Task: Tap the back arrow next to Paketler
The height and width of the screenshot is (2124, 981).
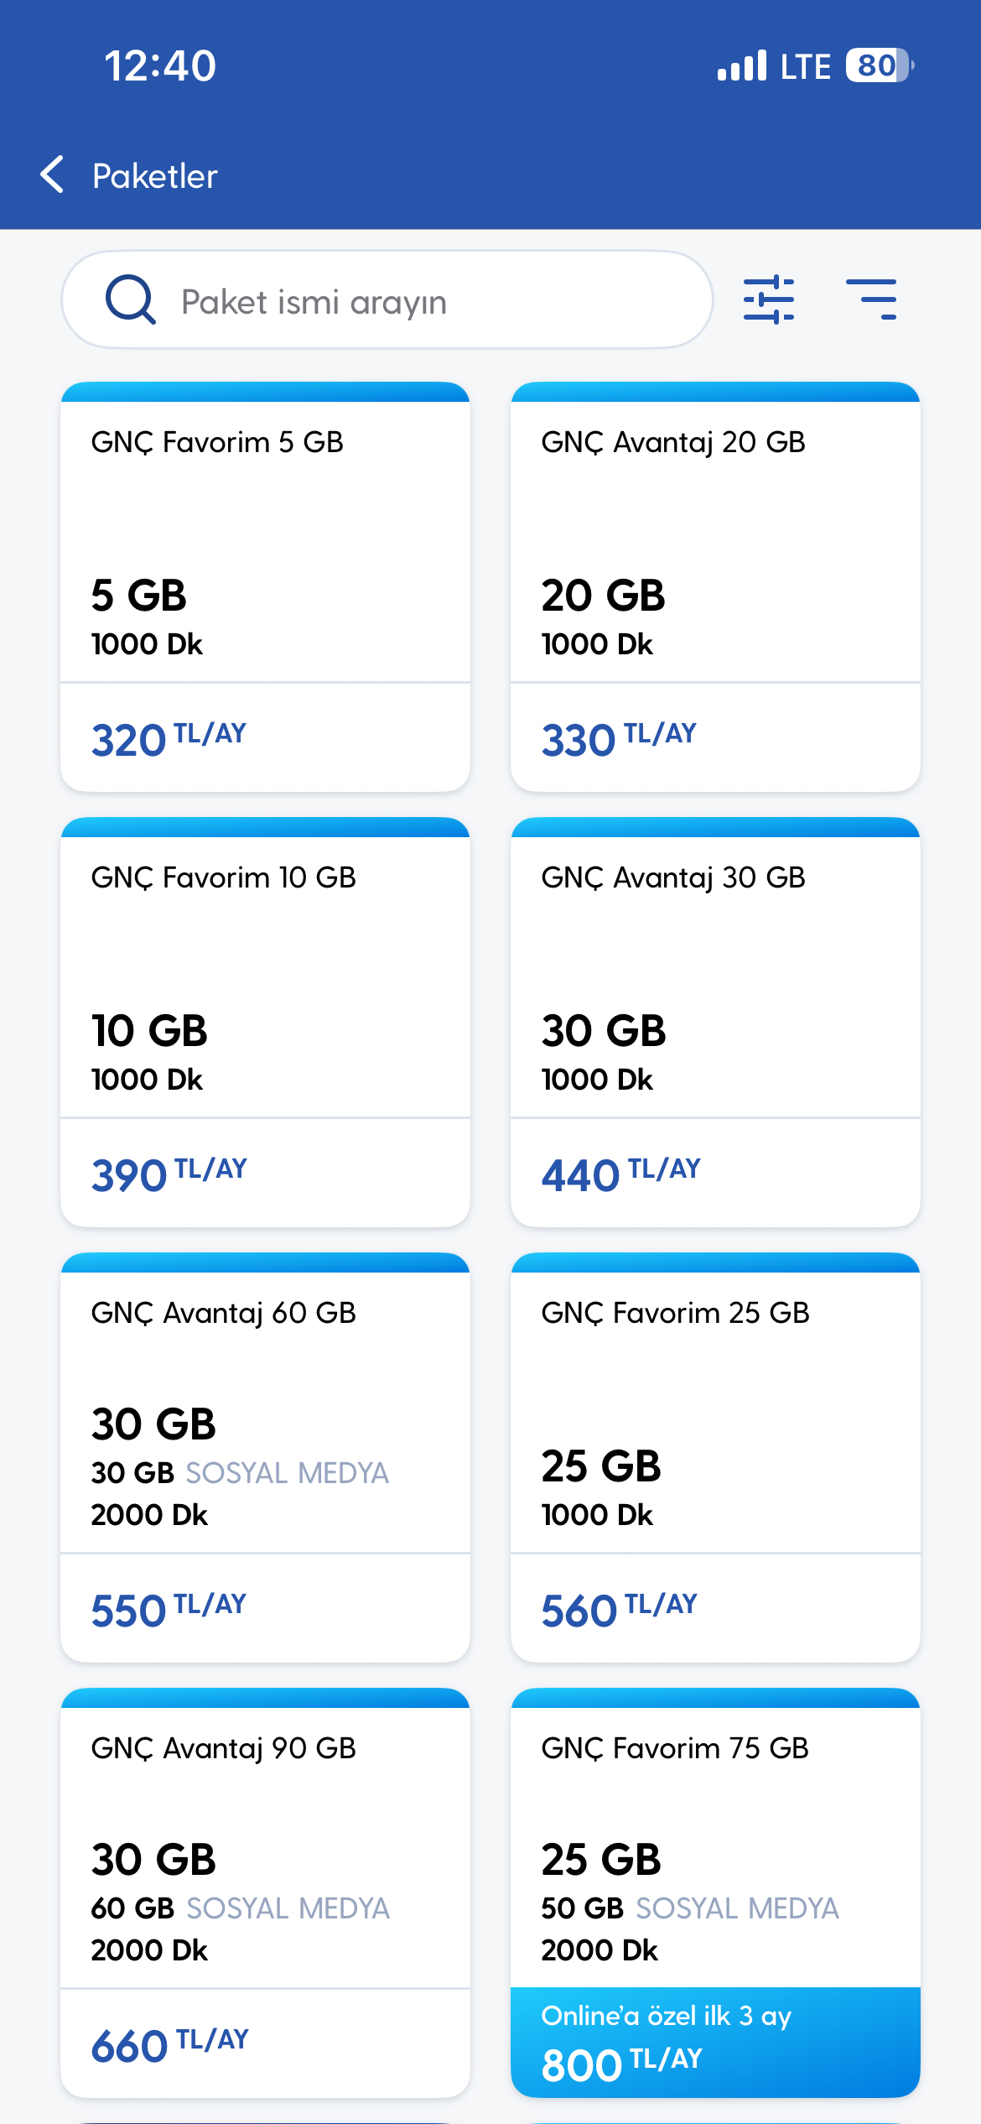Action: click(x=52, y=174)
